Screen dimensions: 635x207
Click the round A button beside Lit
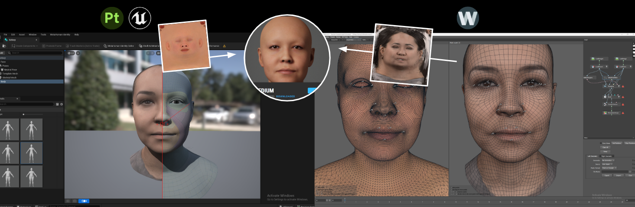[x=78, y=53]
